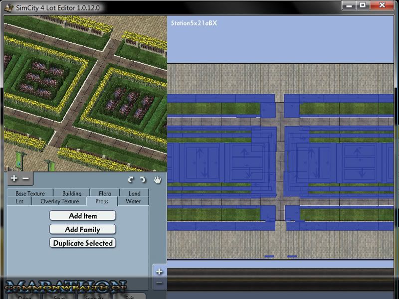399x299 pixels.
Task: Click Duplicate Selected button
Action: [x=83, y=243]
